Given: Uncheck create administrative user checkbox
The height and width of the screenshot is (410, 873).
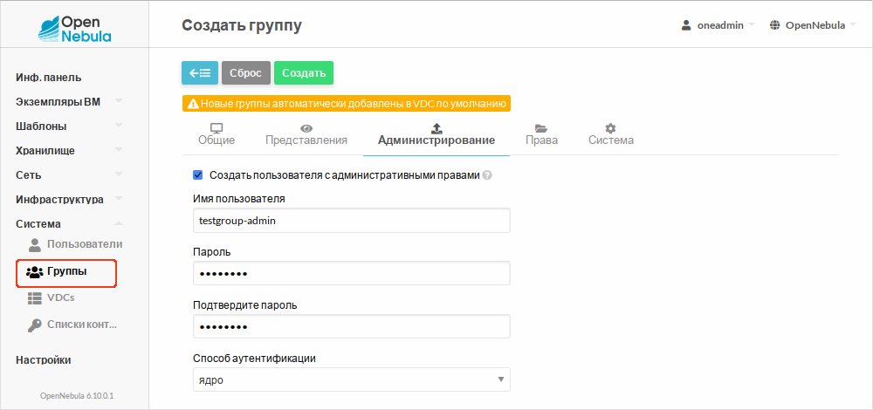Looking at the screenshot, I should coord(198,174).
